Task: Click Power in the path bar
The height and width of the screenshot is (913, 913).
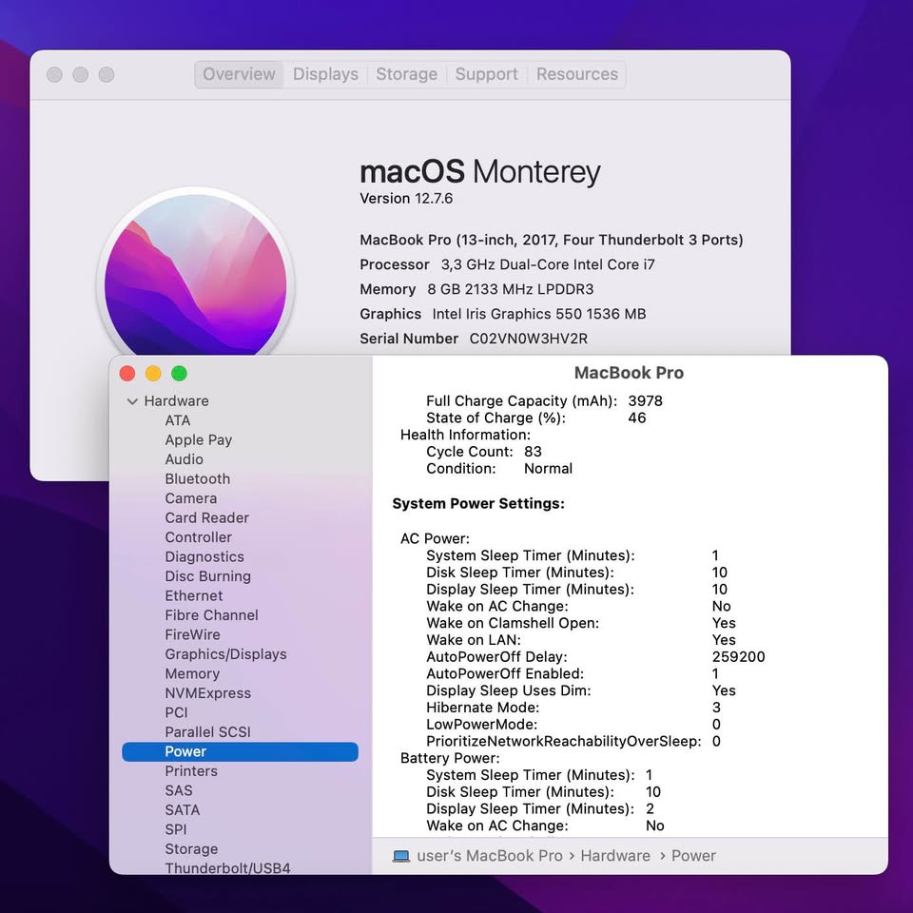Action: point(693,856)
